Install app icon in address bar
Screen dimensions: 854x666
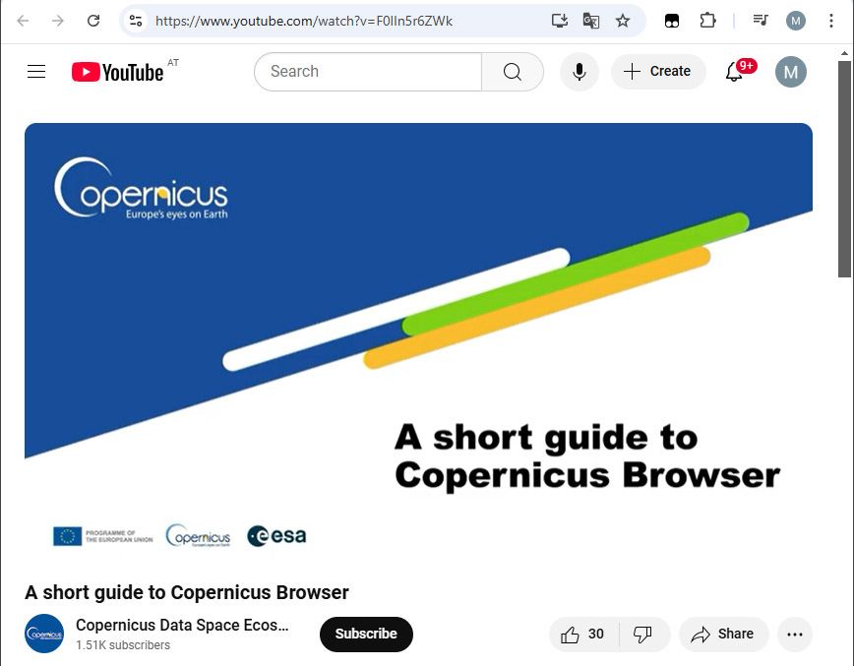point(560,21)
